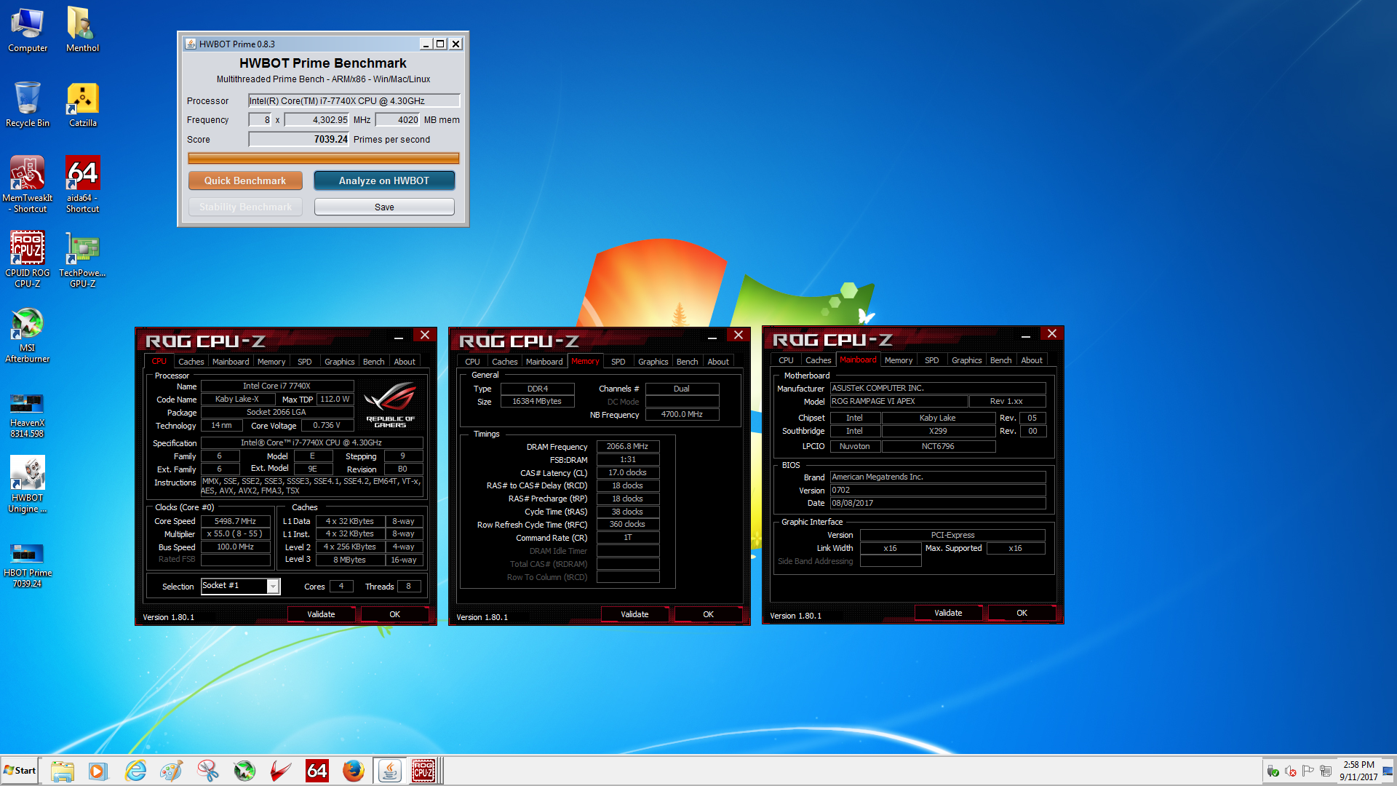The image size is (1397, 786).
Task: Click the network tray icon
Action: tap(1326, 771)
